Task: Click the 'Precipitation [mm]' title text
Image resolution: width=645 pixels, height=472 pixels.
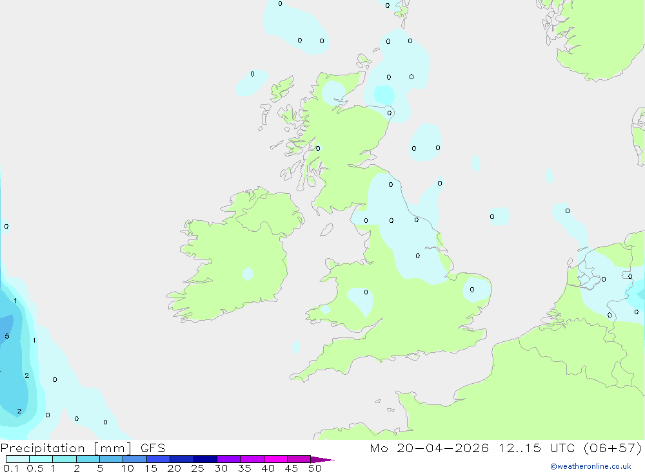Action: [66, 448]
